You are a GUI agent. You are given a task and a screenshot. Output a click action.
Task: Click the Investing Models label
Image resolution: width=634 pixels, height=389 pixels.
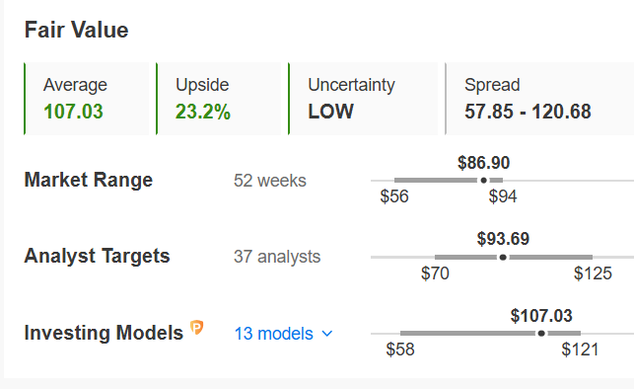click(x=104, y=333)
